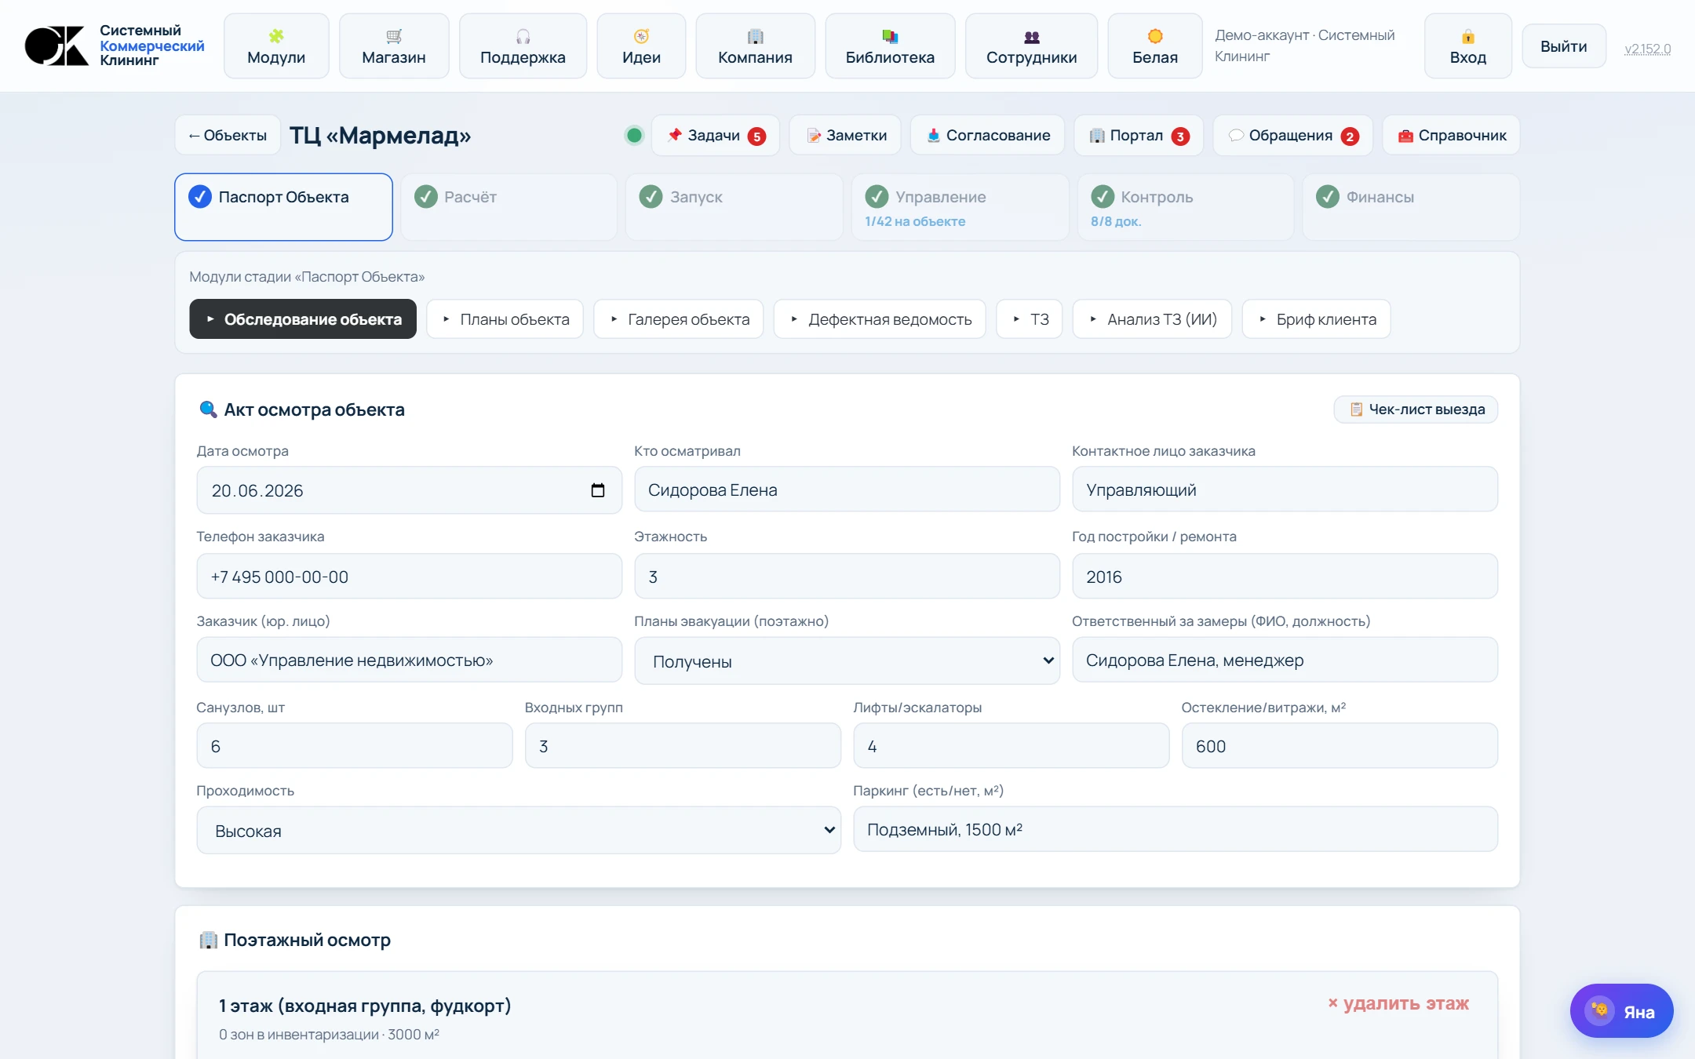Screen dimensions: 1695x1059
Task: Click the Заметки notepad icon
Action: [814, 135]
